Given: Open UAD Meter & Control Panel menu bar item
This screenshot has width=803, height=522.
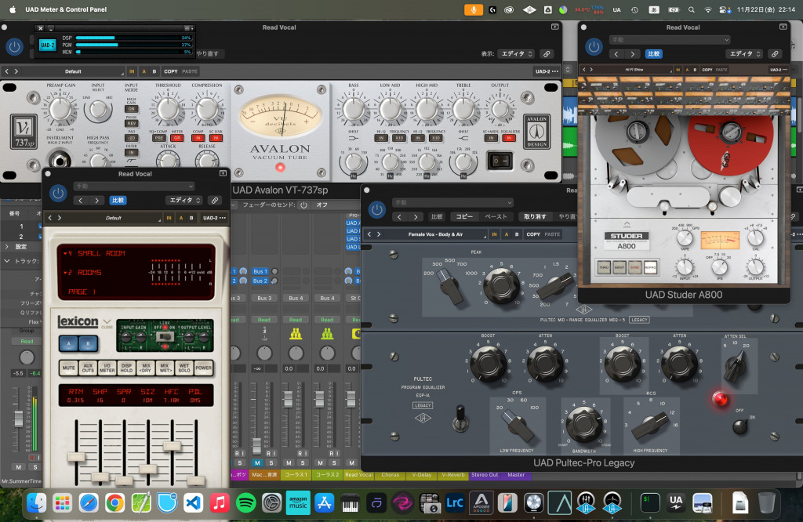Looking at the screenshot, I should coord(64,9).
